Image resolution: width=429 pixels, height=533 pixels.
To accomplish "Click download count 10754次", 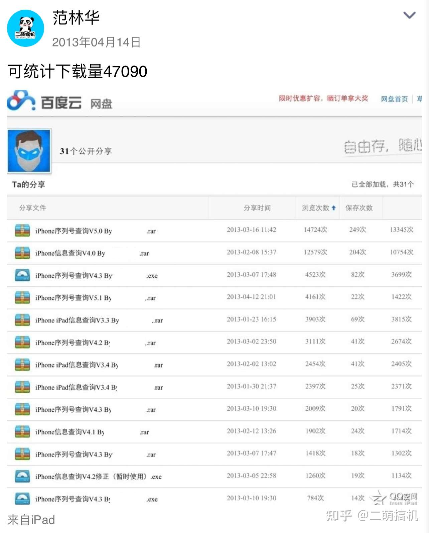I will [x=402, y=252].
